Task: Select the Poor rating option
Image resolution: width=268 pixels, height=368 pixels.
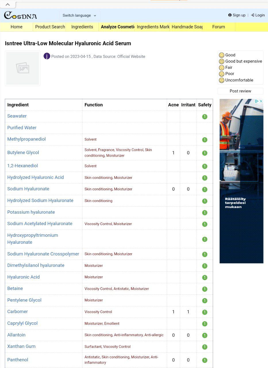Action: (230, 74)
